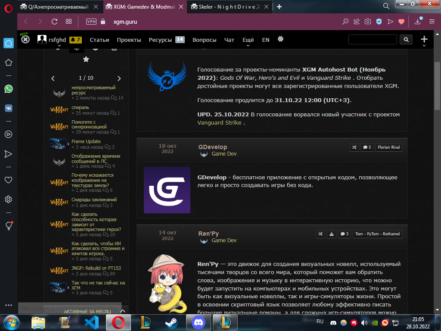Click the GDevelop logo thumbnail
Image resolution: width=441 pixels, height=331 pixels.
point(167,190)
